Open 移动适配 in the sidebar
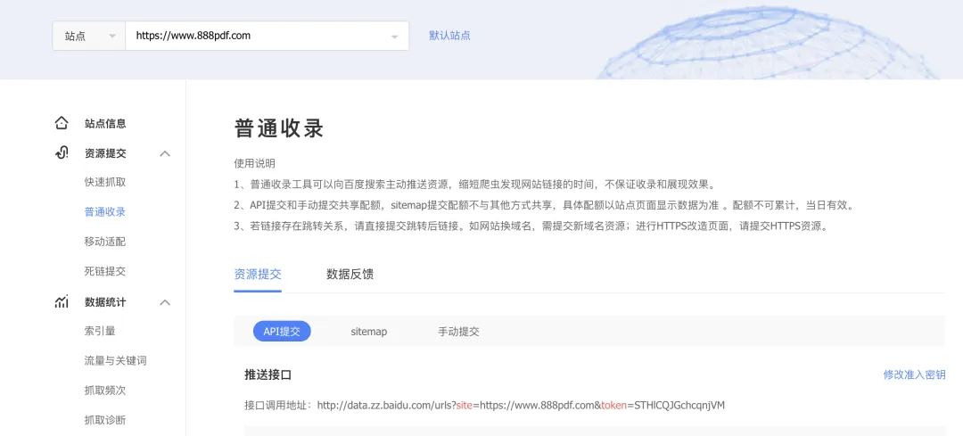This screenshot has width=963, height=436. pos(105,242)
